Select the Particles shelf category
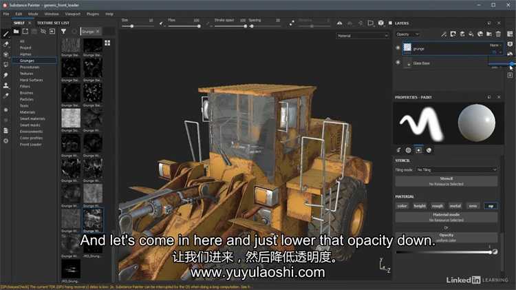 click(x=26, y=99)
